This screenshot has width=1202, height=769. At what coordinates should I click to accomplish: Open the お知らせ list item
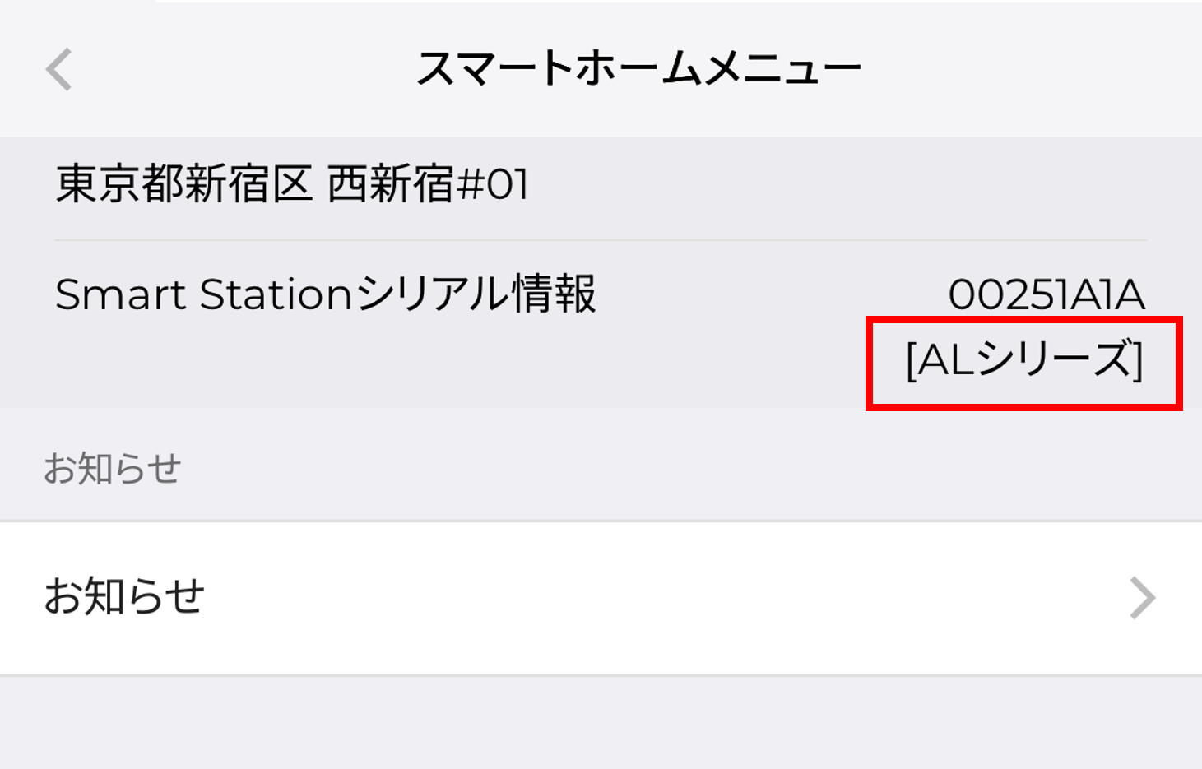[x=124, y=597]
